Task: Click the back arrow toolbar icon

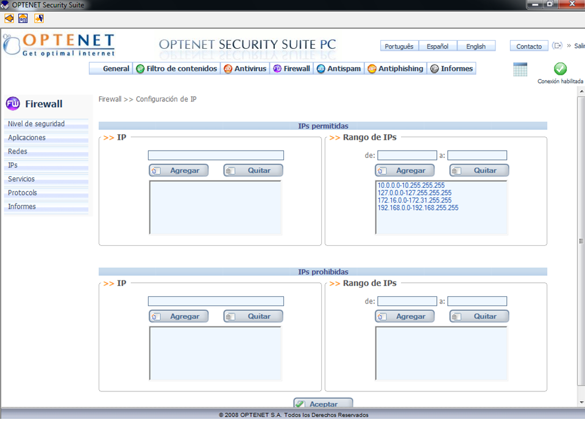Action: [9, 18]
